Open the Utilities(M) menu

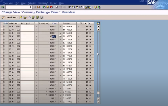click(x=43, y=3)
